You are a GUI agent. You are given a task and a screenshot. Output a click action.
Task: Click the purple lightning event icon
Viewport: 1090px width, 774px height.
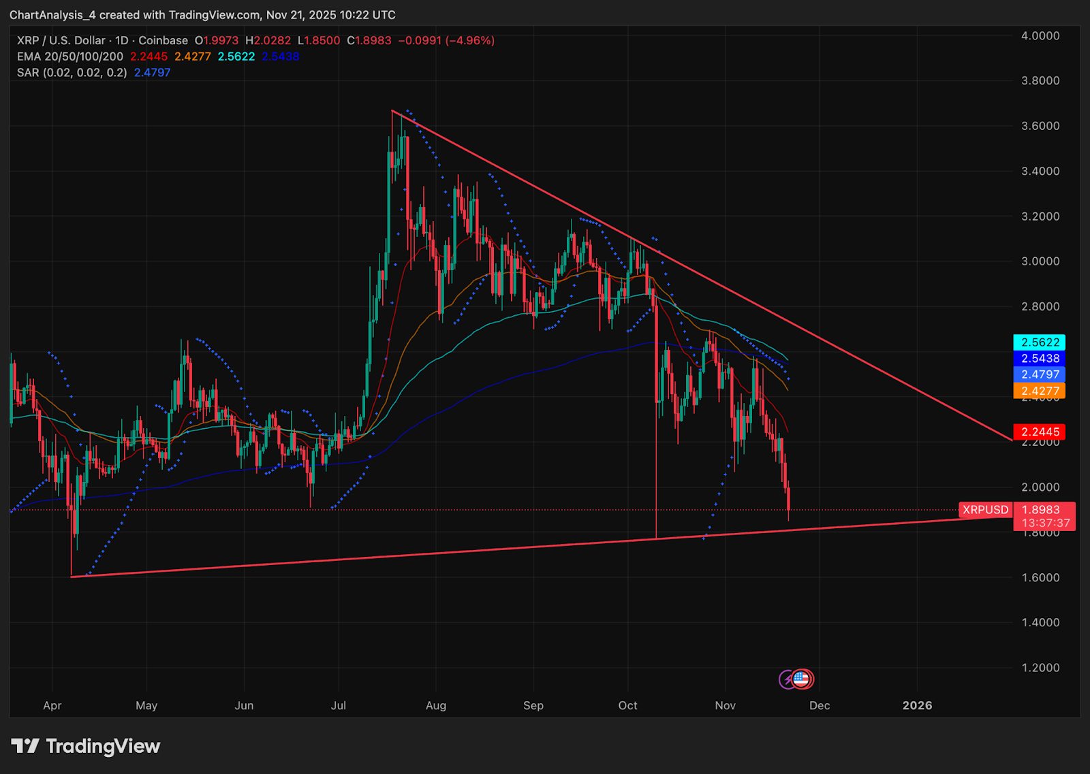tap(788, 679)
